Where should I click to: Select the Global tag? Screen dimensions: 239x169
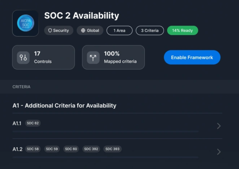pos(90,30)
